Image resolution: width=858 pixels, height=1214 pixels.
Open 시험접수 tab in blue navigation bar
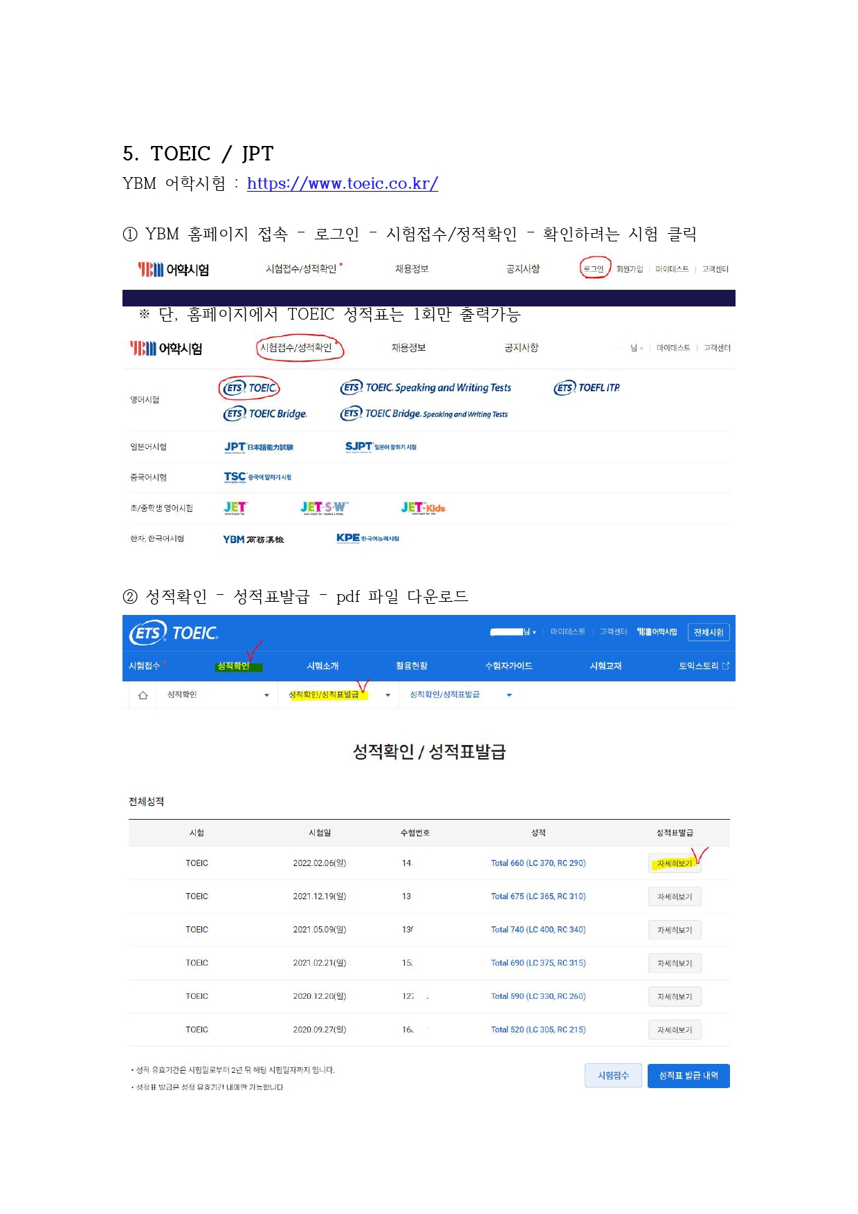[x=145, y=665]
